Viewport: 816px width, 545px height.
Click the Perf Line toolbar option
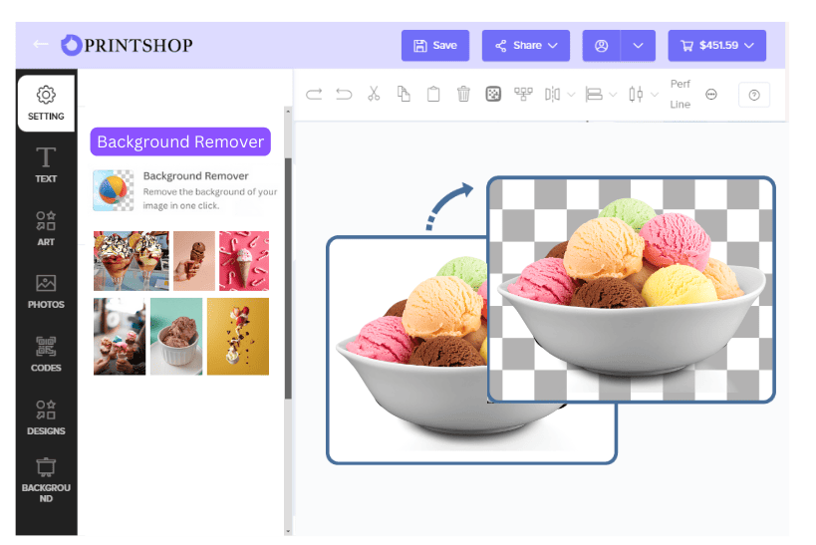680,95
